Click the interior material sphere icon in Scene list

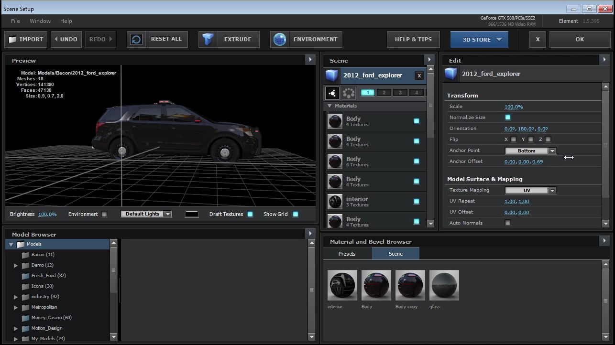point(335,202)
